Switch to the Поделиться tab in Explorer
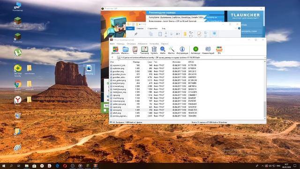Image resolution: width=300 pixels, height=169 pixels. [152, 28]
